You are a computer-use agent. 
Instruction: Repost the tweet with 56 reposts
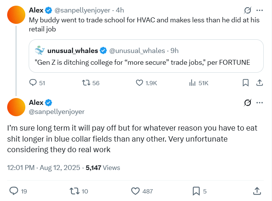point(87,83)
